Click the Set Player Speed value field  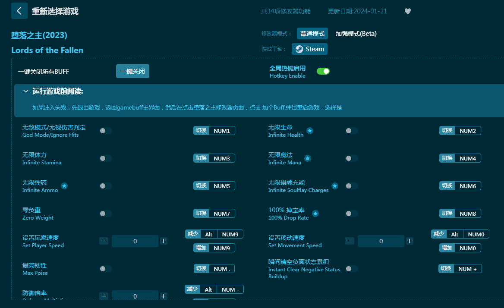pyautogui.click(x=135, y=241)
